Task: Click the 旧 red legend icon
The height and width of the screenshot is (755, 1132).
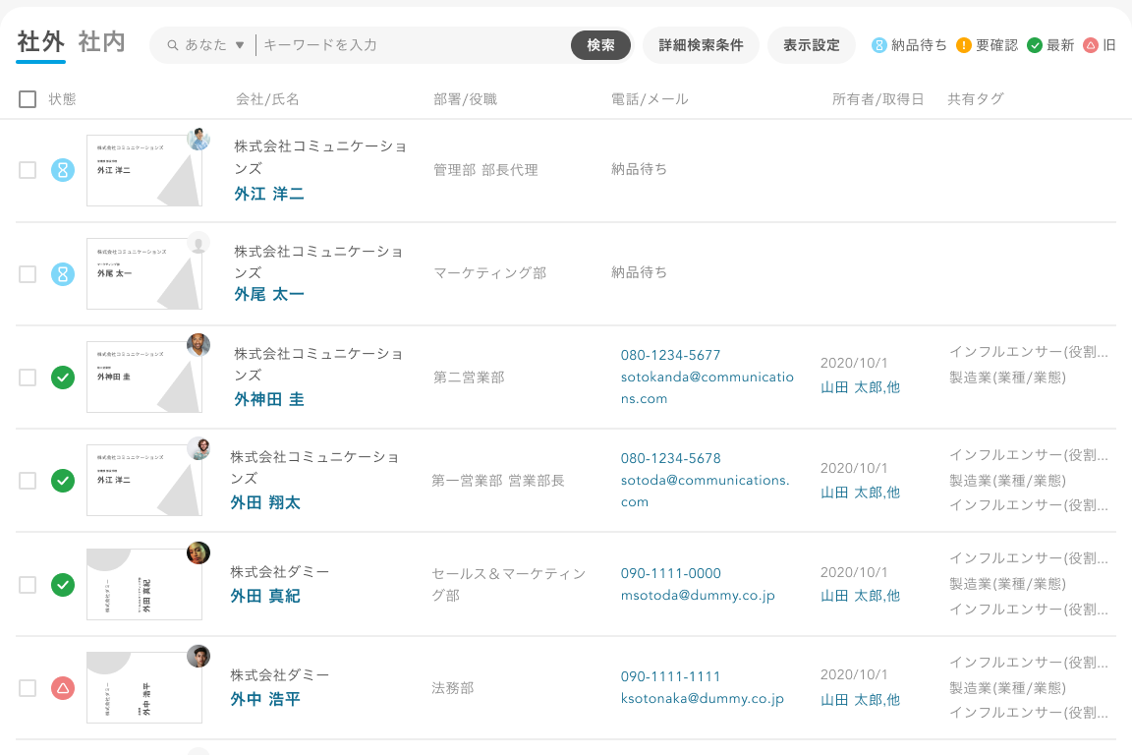Action: [1091, 45]
